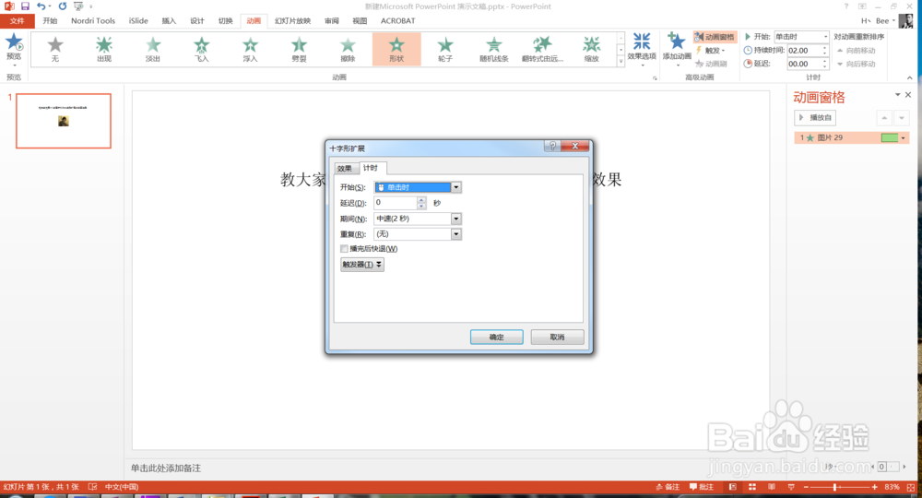Select the 翻转式由远及近 animation effect
Screen dimensions: 922x498
tap(542, 49)
